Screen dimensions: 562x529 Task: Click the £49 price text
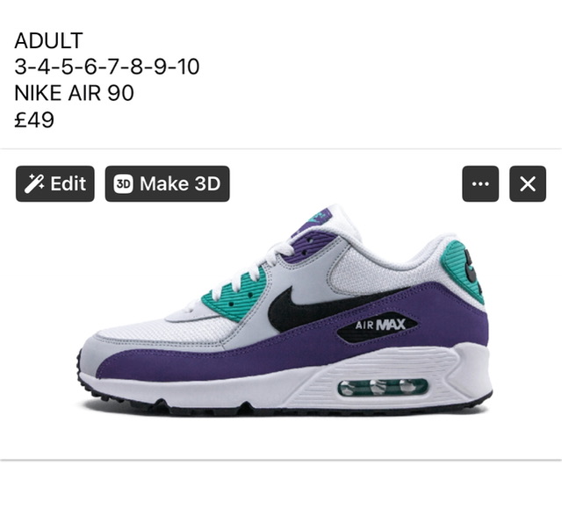34,119
